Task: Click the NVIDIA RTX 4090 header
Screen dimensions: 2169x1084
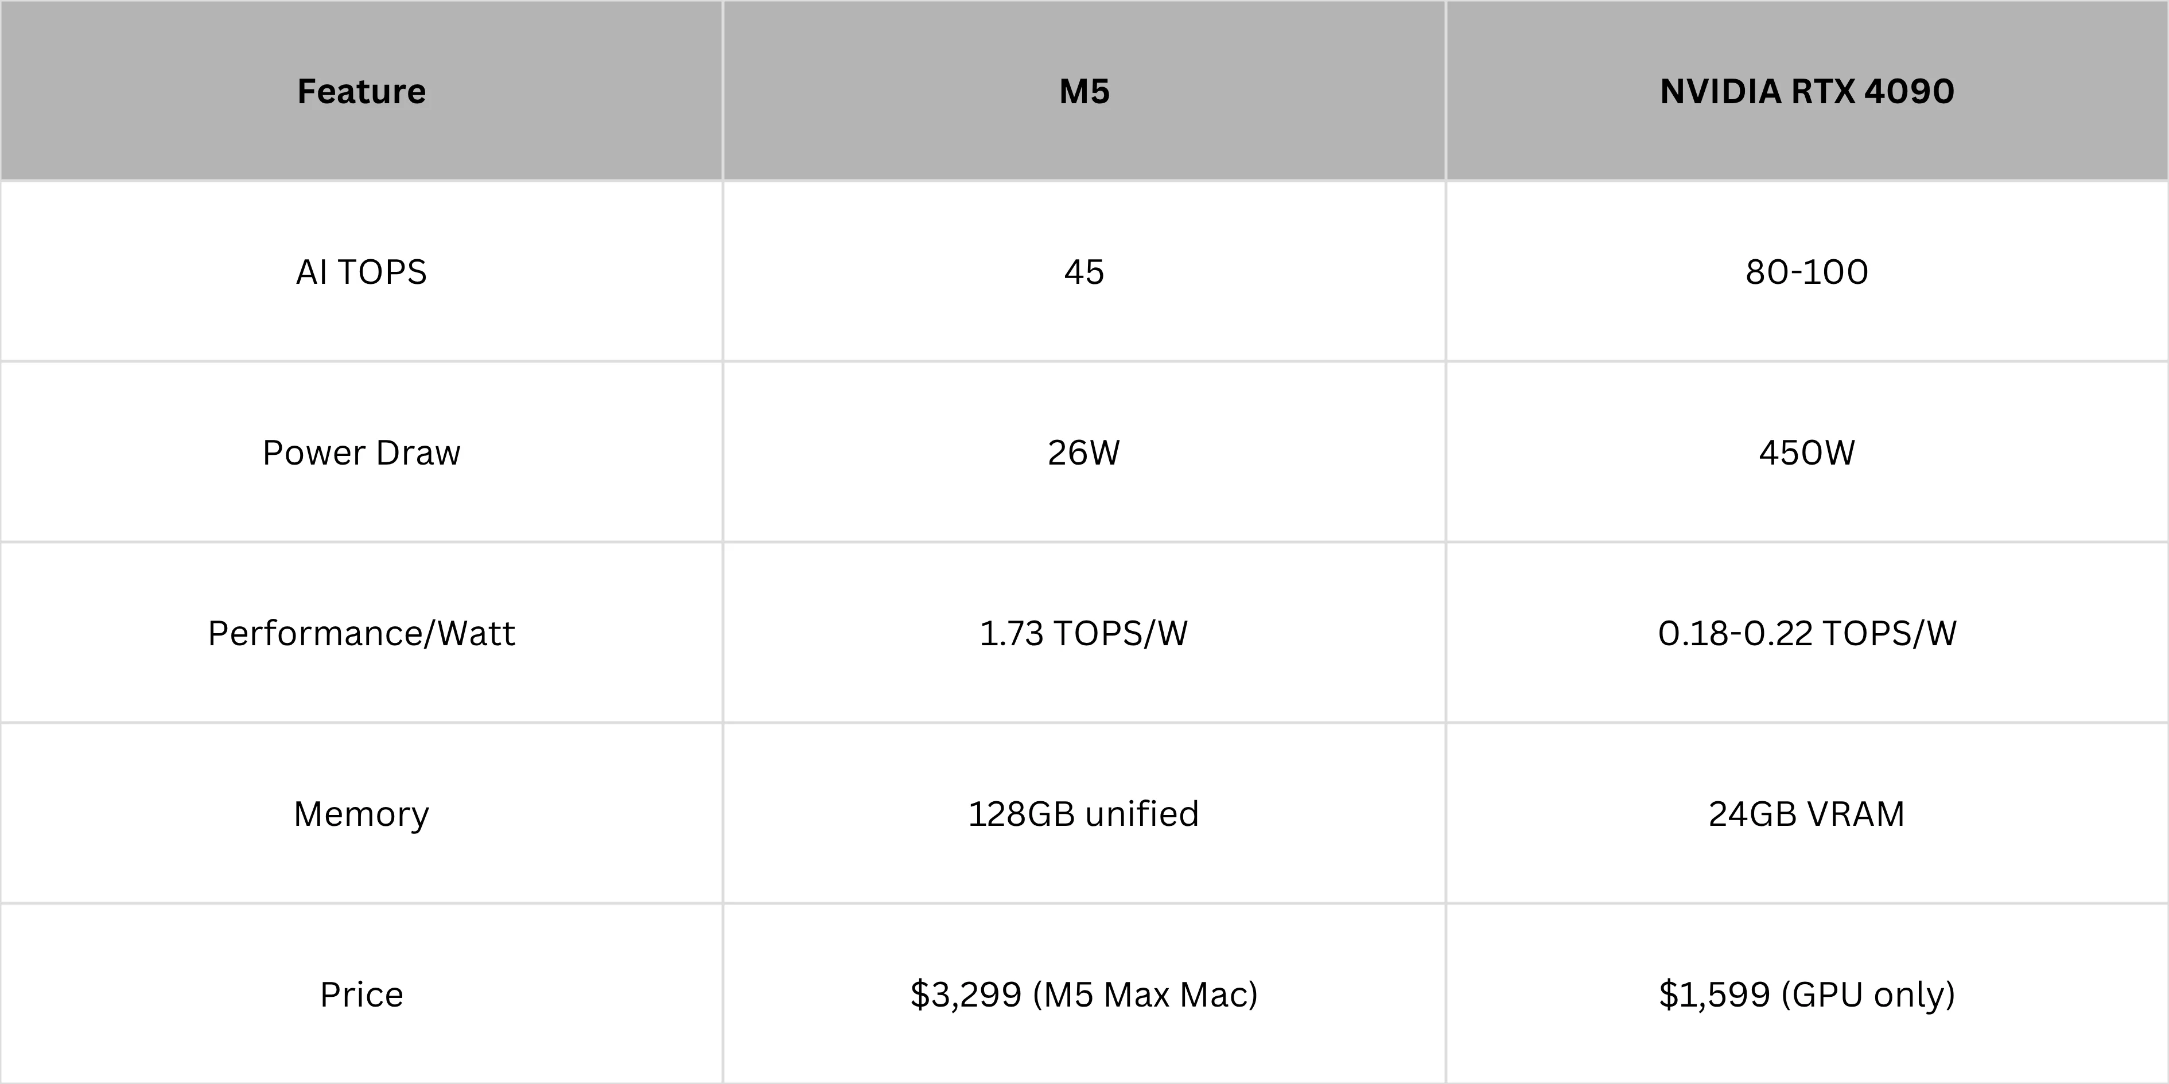Action: (1807, 91)
